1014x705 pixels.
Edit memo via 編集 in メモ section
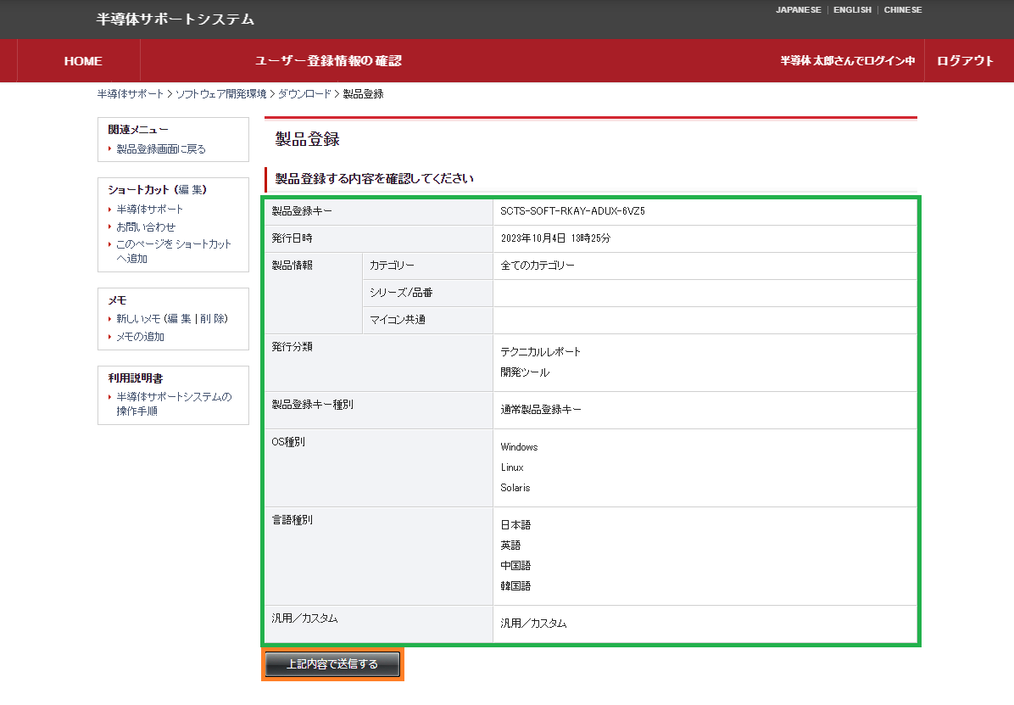(180, 318)
